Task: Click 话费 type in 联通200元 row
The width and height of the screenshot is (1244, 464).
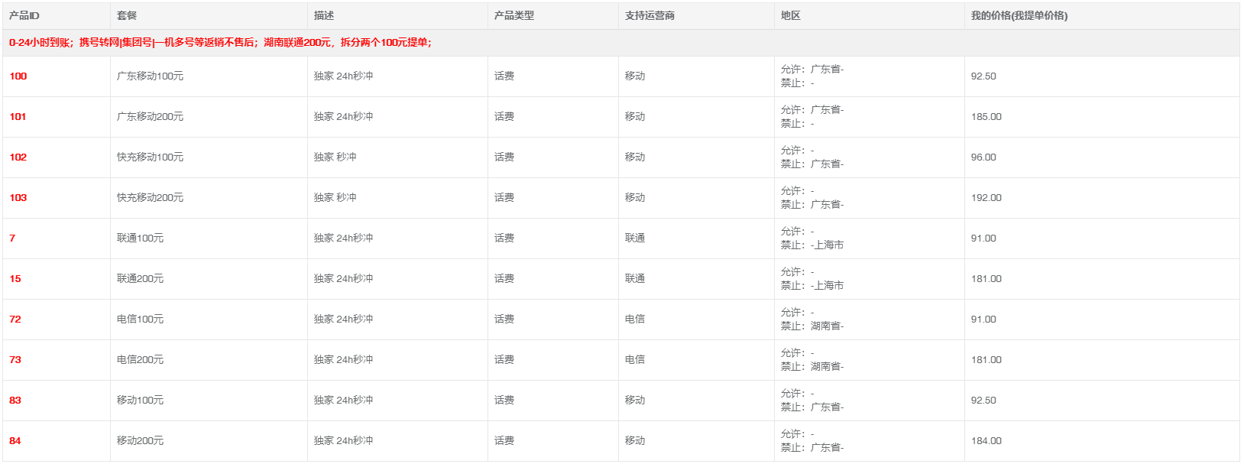Action: click(x=504, y=279)
